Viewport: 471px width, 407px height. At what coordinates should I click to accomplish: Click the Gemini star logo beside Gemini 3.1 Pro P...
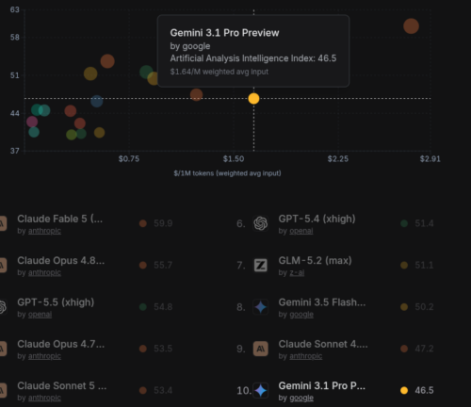[x=261, y=390]
